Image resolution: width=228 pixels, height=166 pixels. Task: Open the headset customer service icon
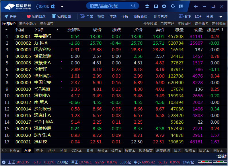[173, 6]
